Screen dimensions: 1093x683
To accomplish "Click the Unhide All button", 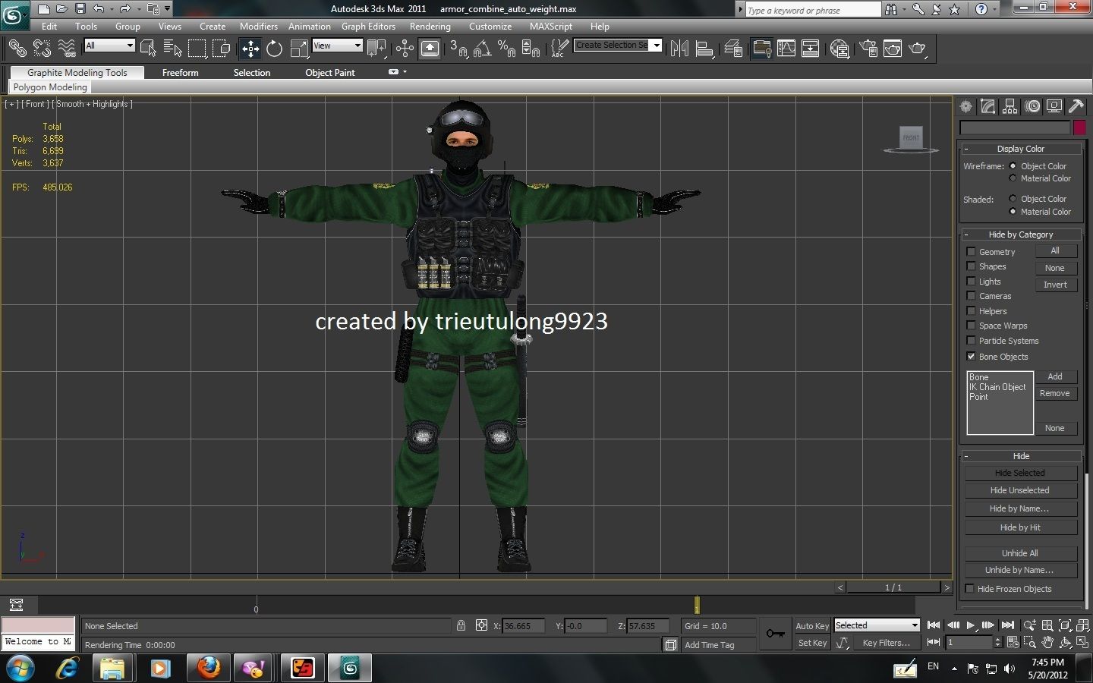I will (x=1020, y=553).
